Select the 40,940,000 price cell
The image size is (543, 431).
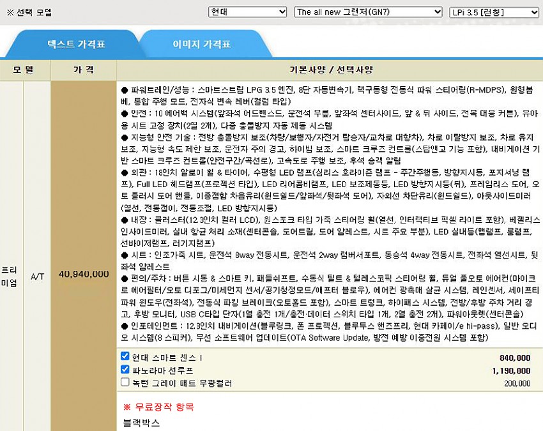(x=84, y=274)
